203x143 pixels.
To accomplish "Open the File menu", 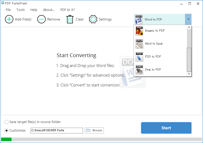I will pos(8,10).
